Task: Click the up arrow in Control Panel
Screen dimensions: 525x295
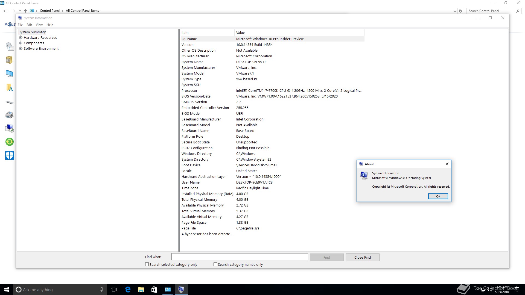Action: tap(25, 11)
